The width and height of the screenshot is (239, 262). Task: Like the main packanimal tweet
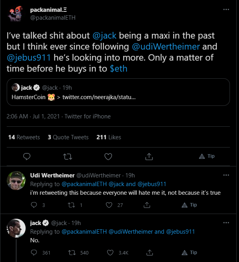(x=108, y=157)
